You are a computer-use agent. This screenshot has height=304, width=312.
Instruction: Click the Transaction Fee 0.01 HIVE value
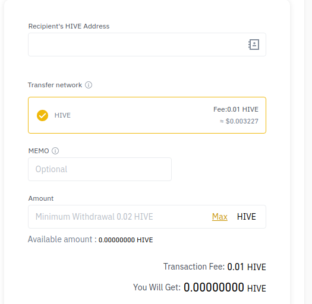click(247, 267)
